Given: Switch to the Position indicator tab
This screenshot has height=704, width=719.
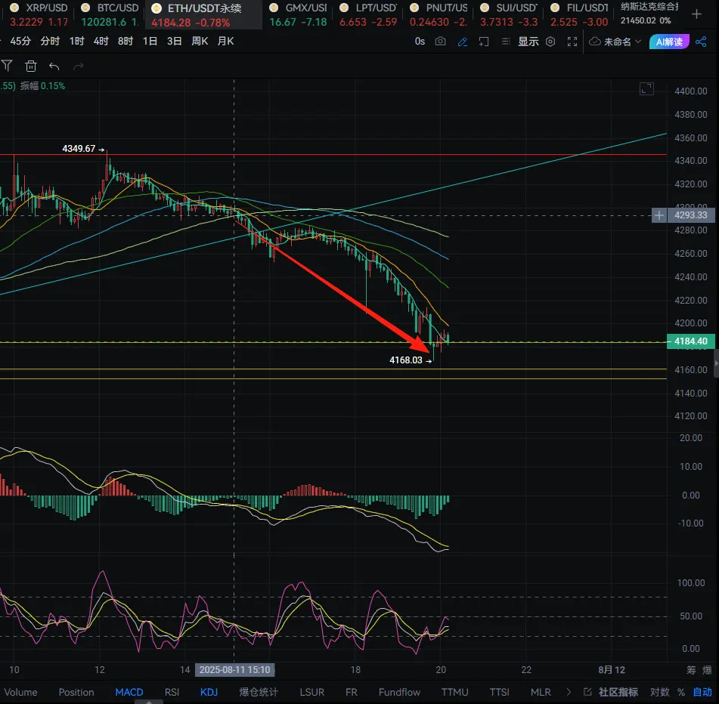Looking at the screenshot, I should coord(76,692).
